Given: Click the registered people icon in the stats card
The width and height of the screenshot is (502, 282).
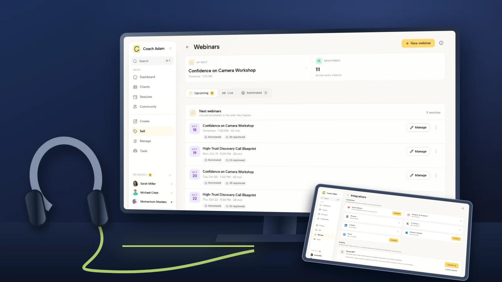Looking at the screenshot, I should (x=319, y=61).
